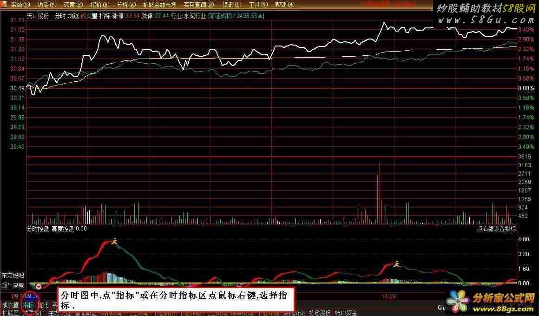This screenshot has width=539, height=316.
Task: Click the 均线 label in chart header
Action: (x=73, y=16)
